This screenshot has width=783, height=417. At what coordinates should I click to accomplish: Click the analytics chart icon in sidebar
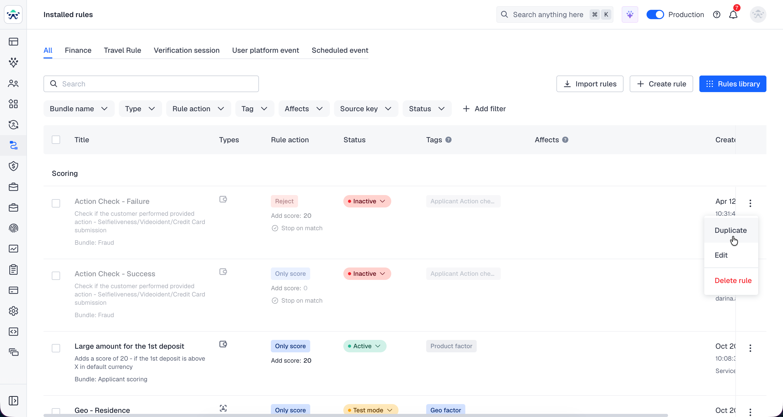pos(13,249)
